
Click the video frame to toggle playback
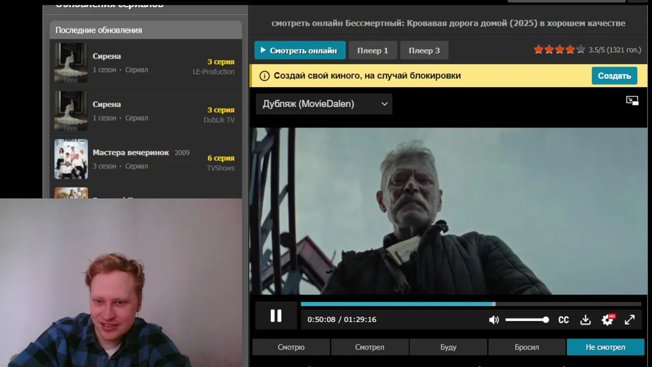448,211
